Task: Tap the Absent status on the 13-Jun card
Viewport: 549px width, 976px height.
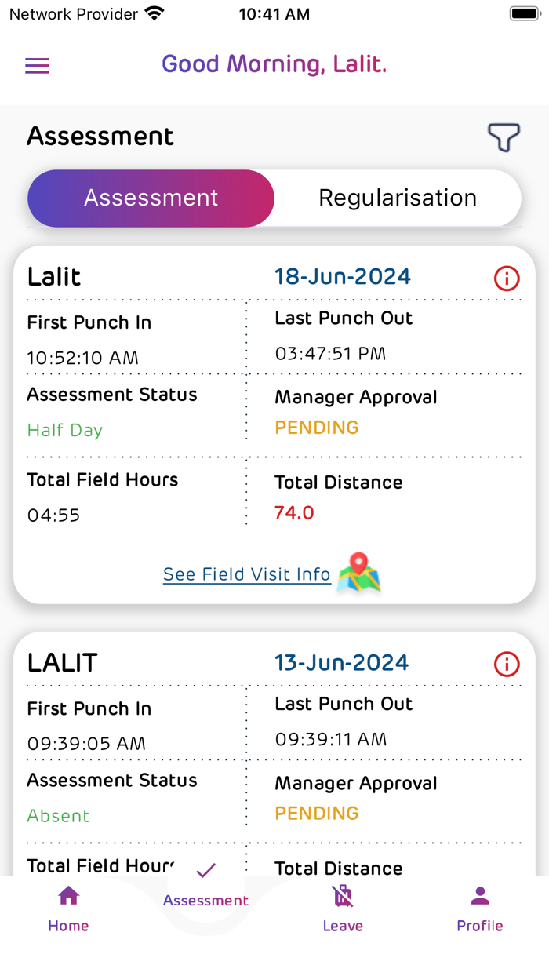Action: click(x=58, y=816)
